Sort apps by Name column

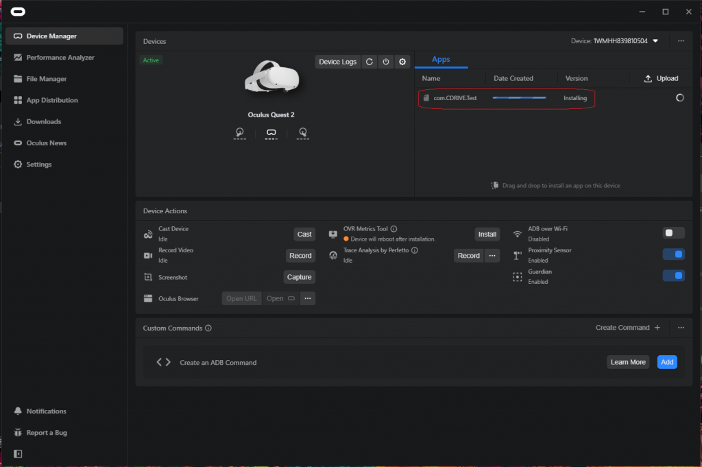pos(431,78)
